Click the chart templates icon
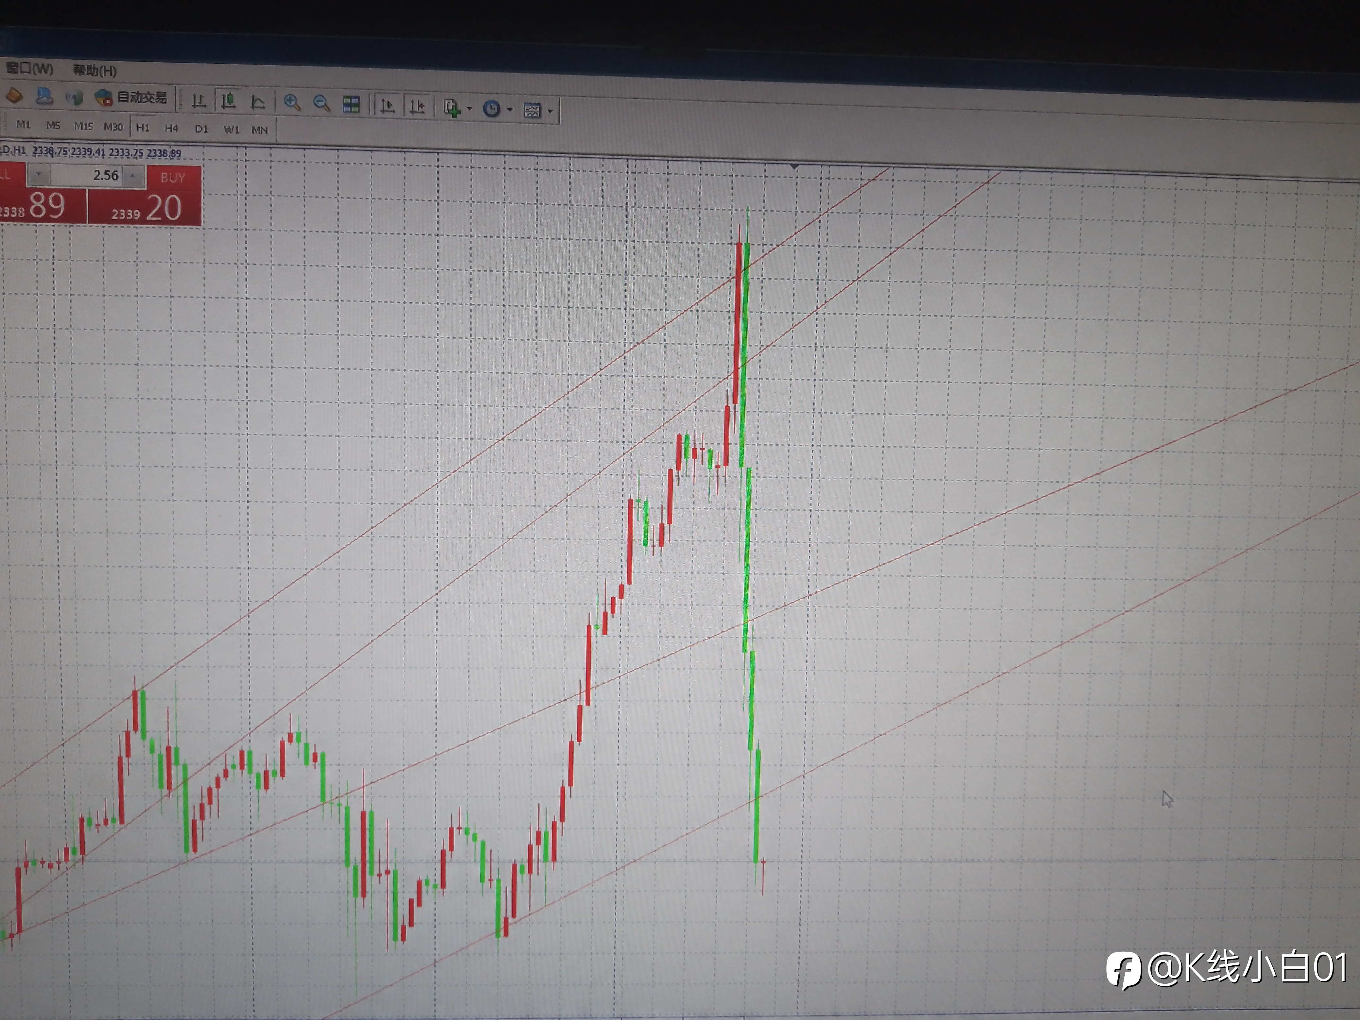The image size is (1360, 1020). tap(532, 111)
